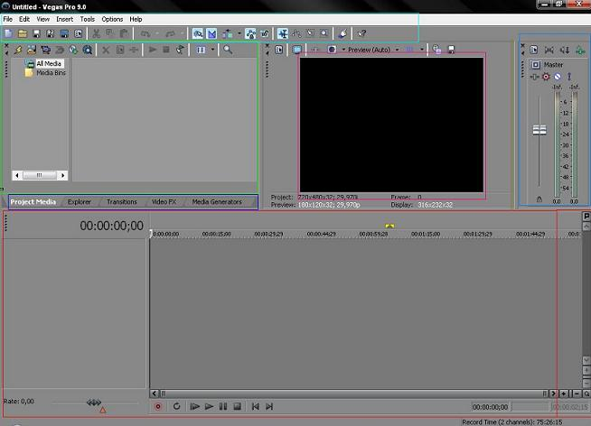The width and height of the screenshot is (591, 426).
Task: Open the Split Screen View dropdown arrow
Action: click(x=343, y=50)
